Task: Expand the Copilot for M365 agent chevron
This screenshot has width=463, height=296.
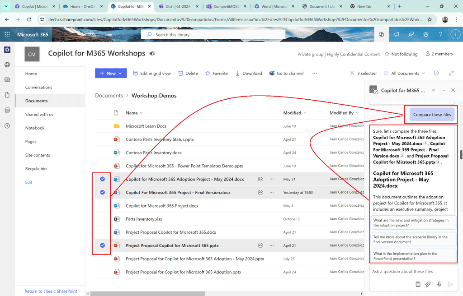Action: click(x=433, y=90)
